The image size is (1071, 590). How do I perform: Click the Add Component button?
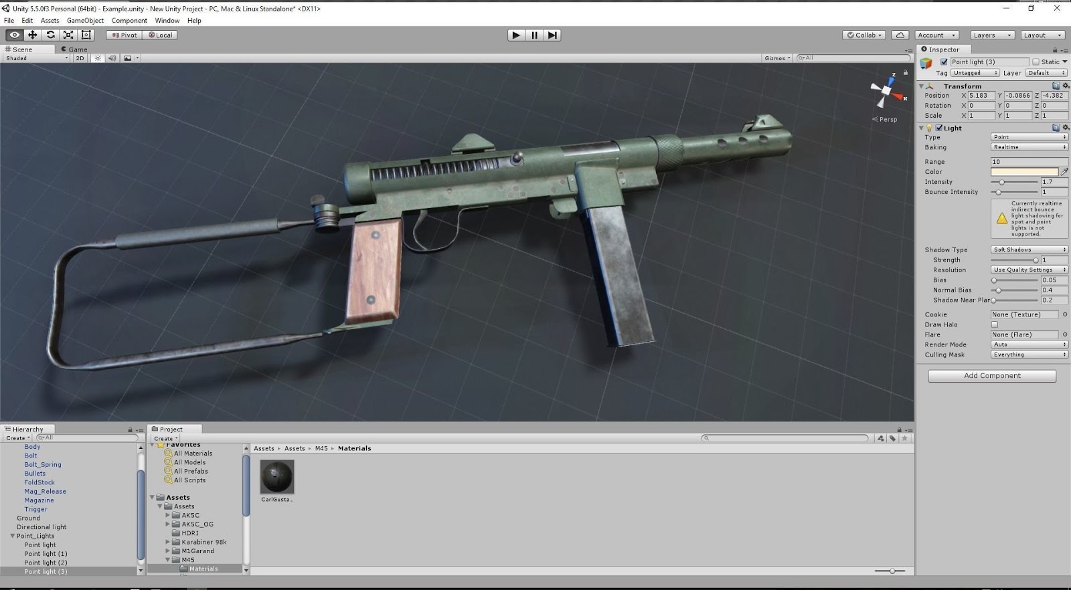(x=992, y=376)
